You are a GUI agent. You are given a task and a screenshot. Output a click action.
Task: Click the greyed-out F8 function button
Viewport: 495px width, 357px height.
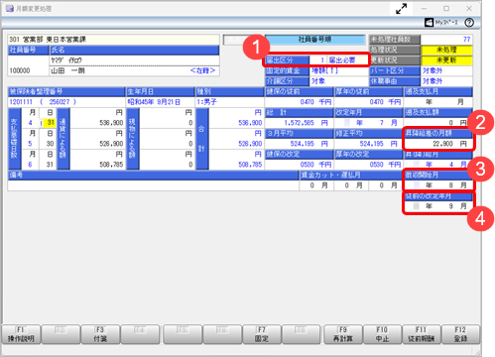(301, 334)
